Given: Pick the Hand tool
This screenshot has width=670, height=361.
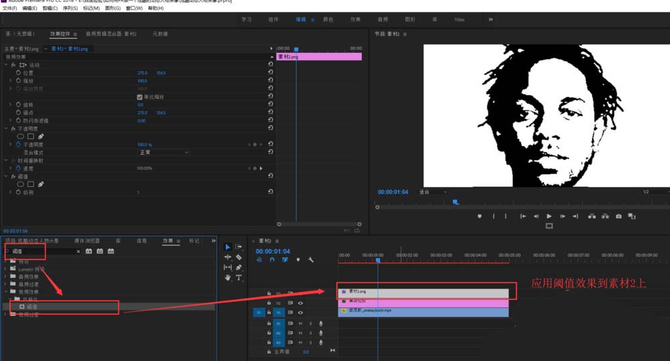Looking at the screenshot, I should [228, 277].
